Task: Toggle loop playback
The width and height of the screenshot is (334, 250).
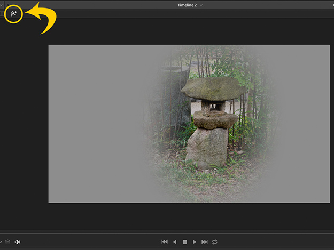Action: click(215, 242)
